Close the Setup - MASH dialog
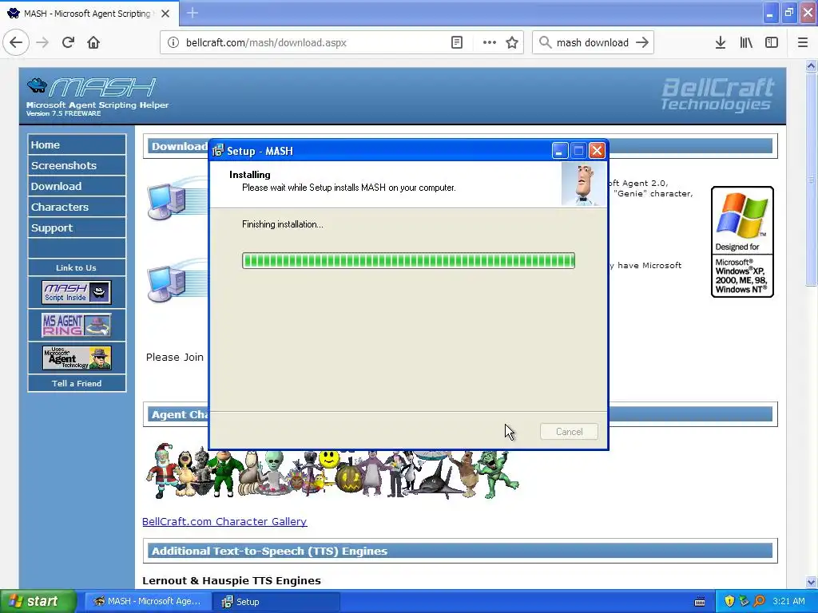Screen dimensions: 818x613 click(x=597, y=151)
